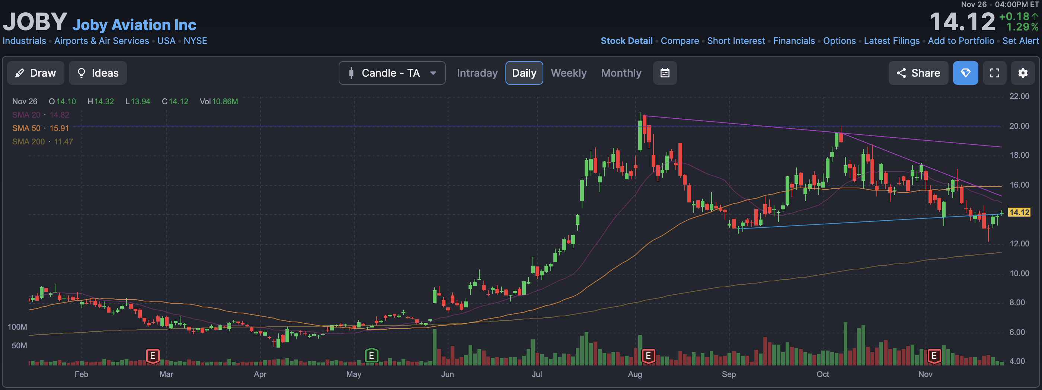Open Latest Filings

tap(892, 41)
